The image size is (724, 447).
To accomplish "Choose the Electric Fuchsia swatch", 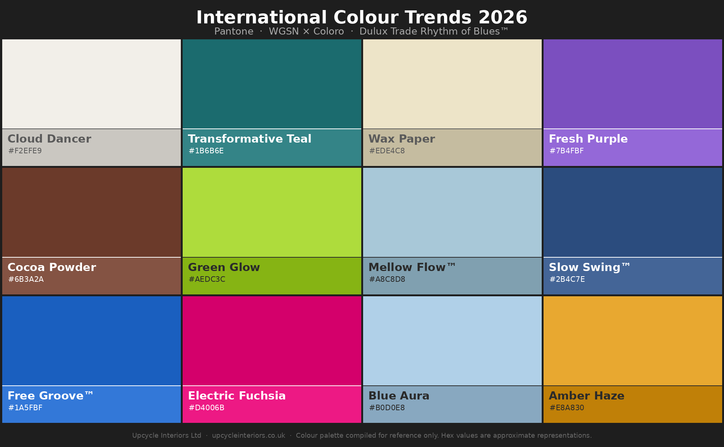I will point(272,341).
